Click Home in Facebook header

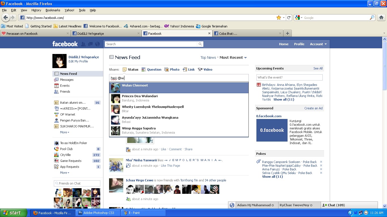click(x=284, y=44)
